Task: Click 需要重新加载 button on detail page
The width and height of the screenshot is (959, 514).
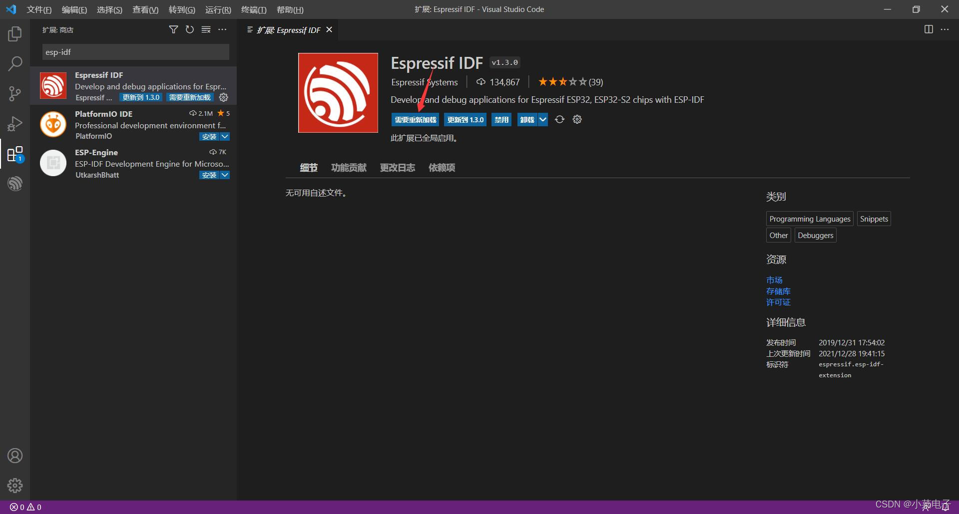Action: pos(416,120)
